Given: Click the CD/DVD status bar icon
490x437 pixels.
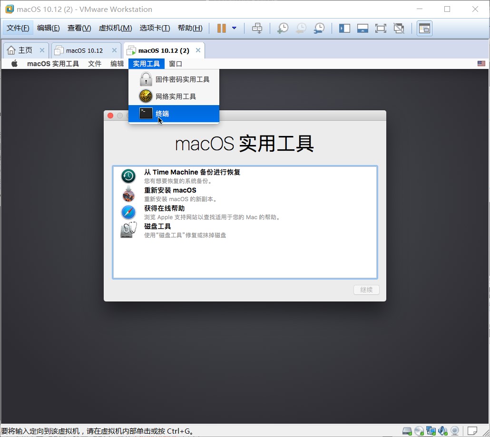Looking at the screenshot, I should [x=419, y=431].
